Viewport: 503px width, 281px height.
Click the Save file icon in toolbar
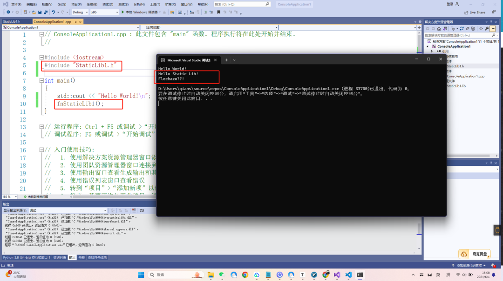point(40,12)
